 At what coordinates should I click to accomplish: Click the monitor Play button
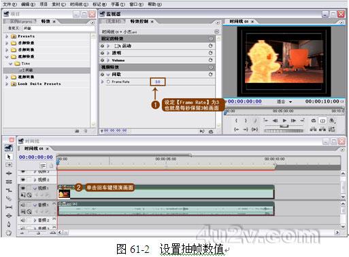pyautogui.click(x=284, y=120)
